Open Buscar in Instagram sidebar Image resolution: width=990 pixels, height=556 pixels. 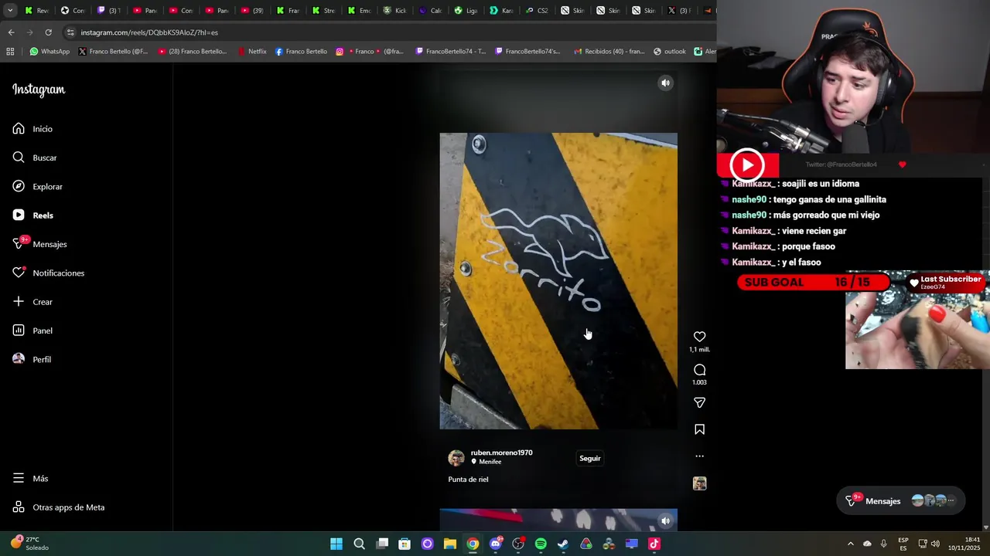(35, 158)
